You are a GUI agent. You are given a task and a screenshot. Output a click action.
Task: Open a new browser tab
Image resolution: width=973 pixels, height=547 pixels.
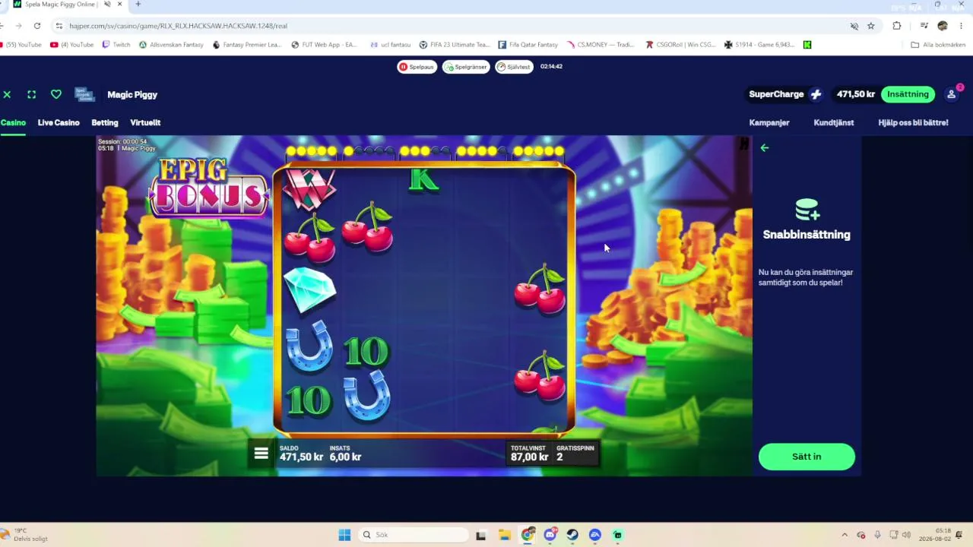(138, 5)
